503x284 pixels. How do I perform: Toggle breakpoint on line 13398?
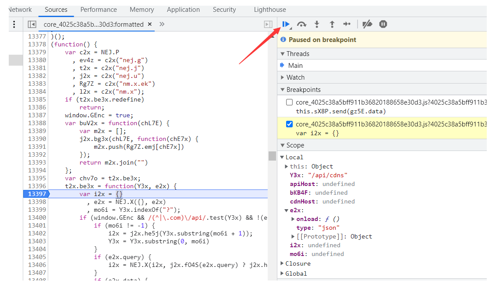coord(36,202)
